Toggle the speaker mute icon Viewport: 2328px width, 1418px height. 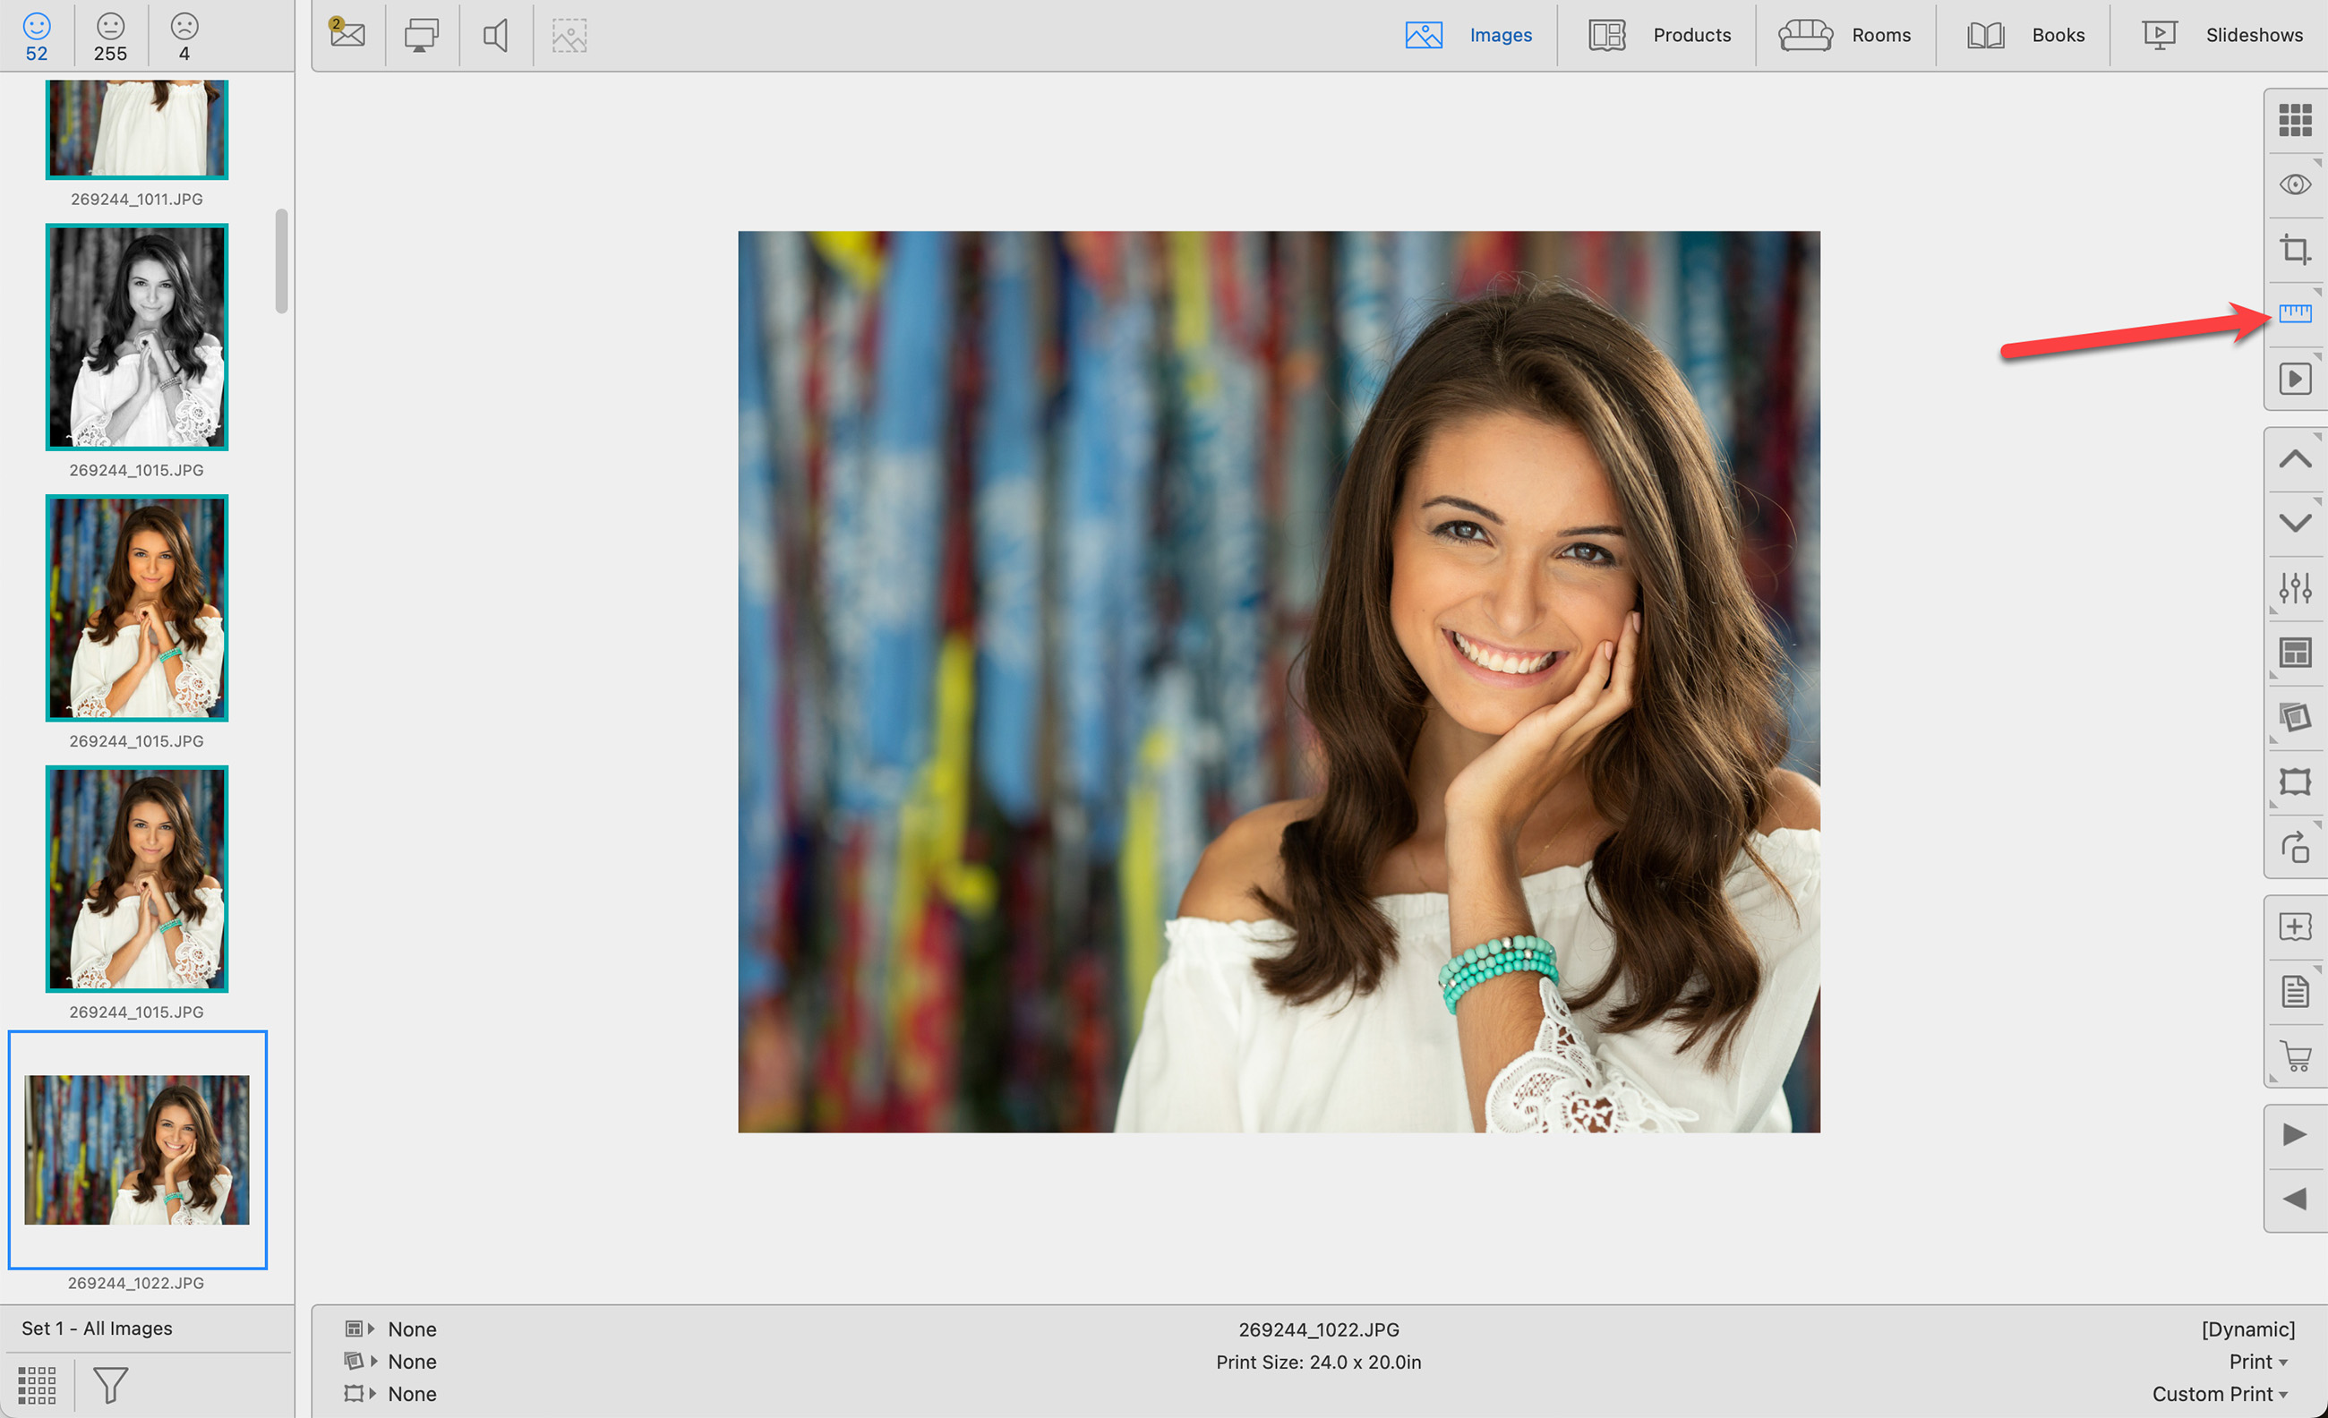[495, 36]
